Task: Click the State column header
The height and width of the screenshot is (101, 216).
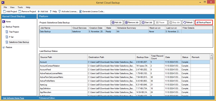Action: coord(111,28)
